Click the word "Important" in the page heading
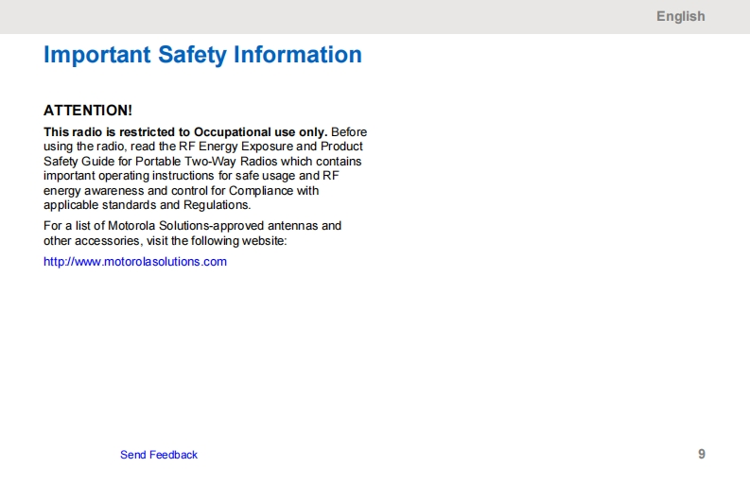The image size is (750, 485). point(97,55)
